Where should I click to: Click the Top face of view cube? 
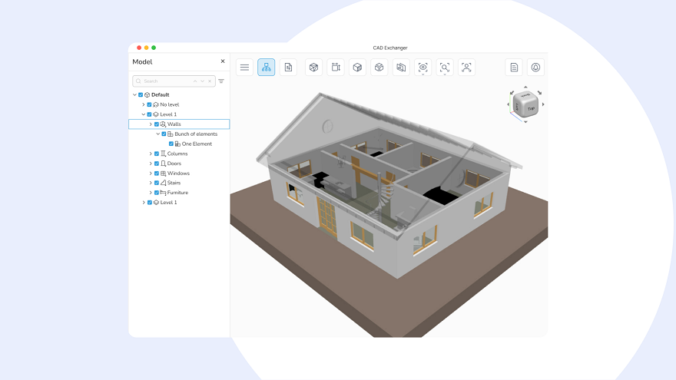(x=531, y=108)
